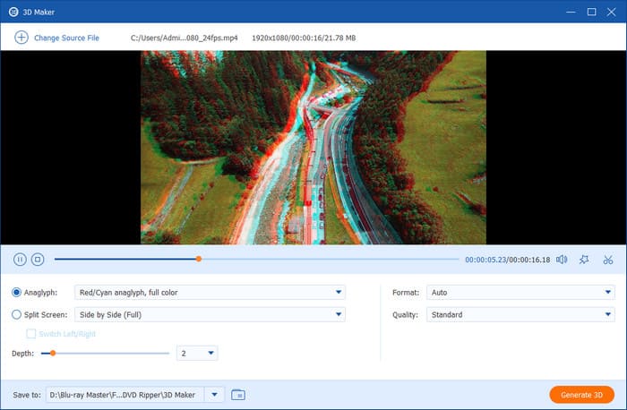The width and height of the screenshot is (627, 410).
Task: Open the output folder icon
Action: tap(237, 395)
